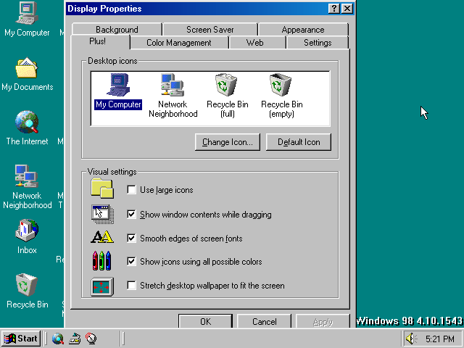Click the colored crayons icon
The width and height of the screenshot is (464, 348).
102,261
